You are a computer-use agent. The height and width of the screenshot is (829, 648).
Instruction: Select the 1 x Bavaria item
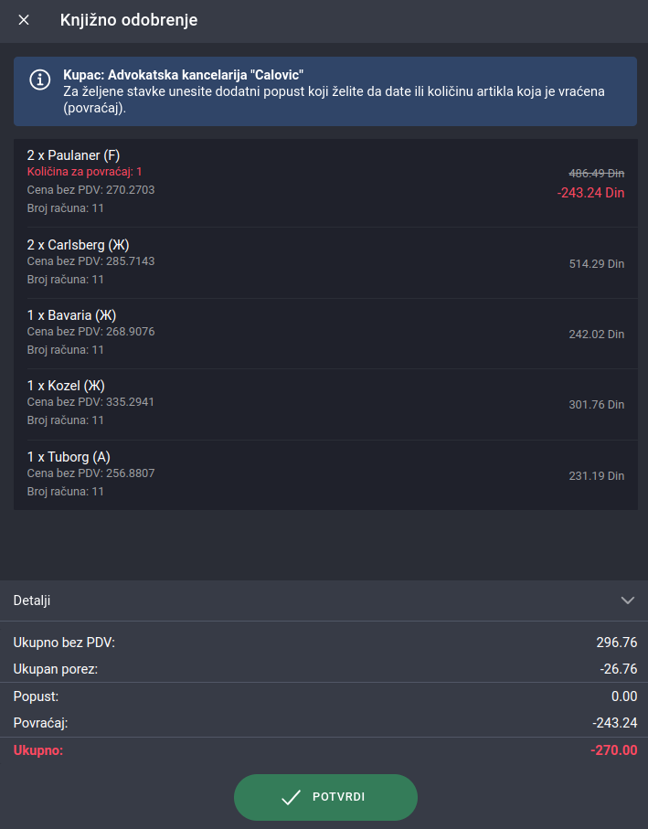pos(325,334)
